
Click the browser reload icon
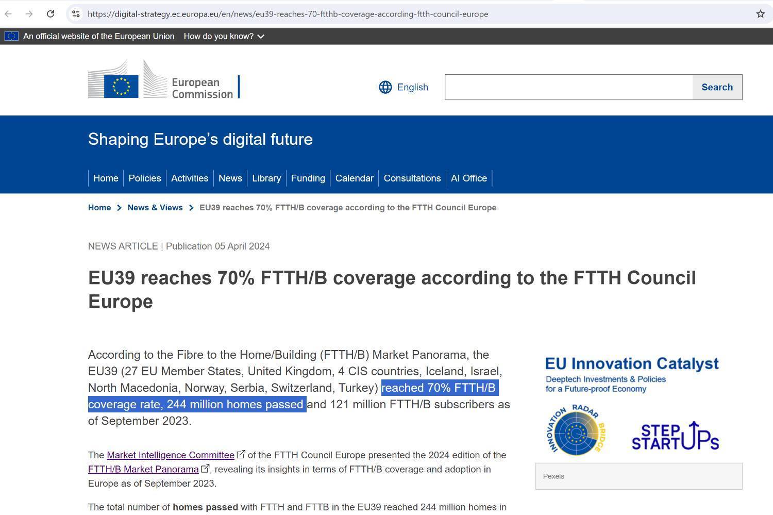(51, 14)
